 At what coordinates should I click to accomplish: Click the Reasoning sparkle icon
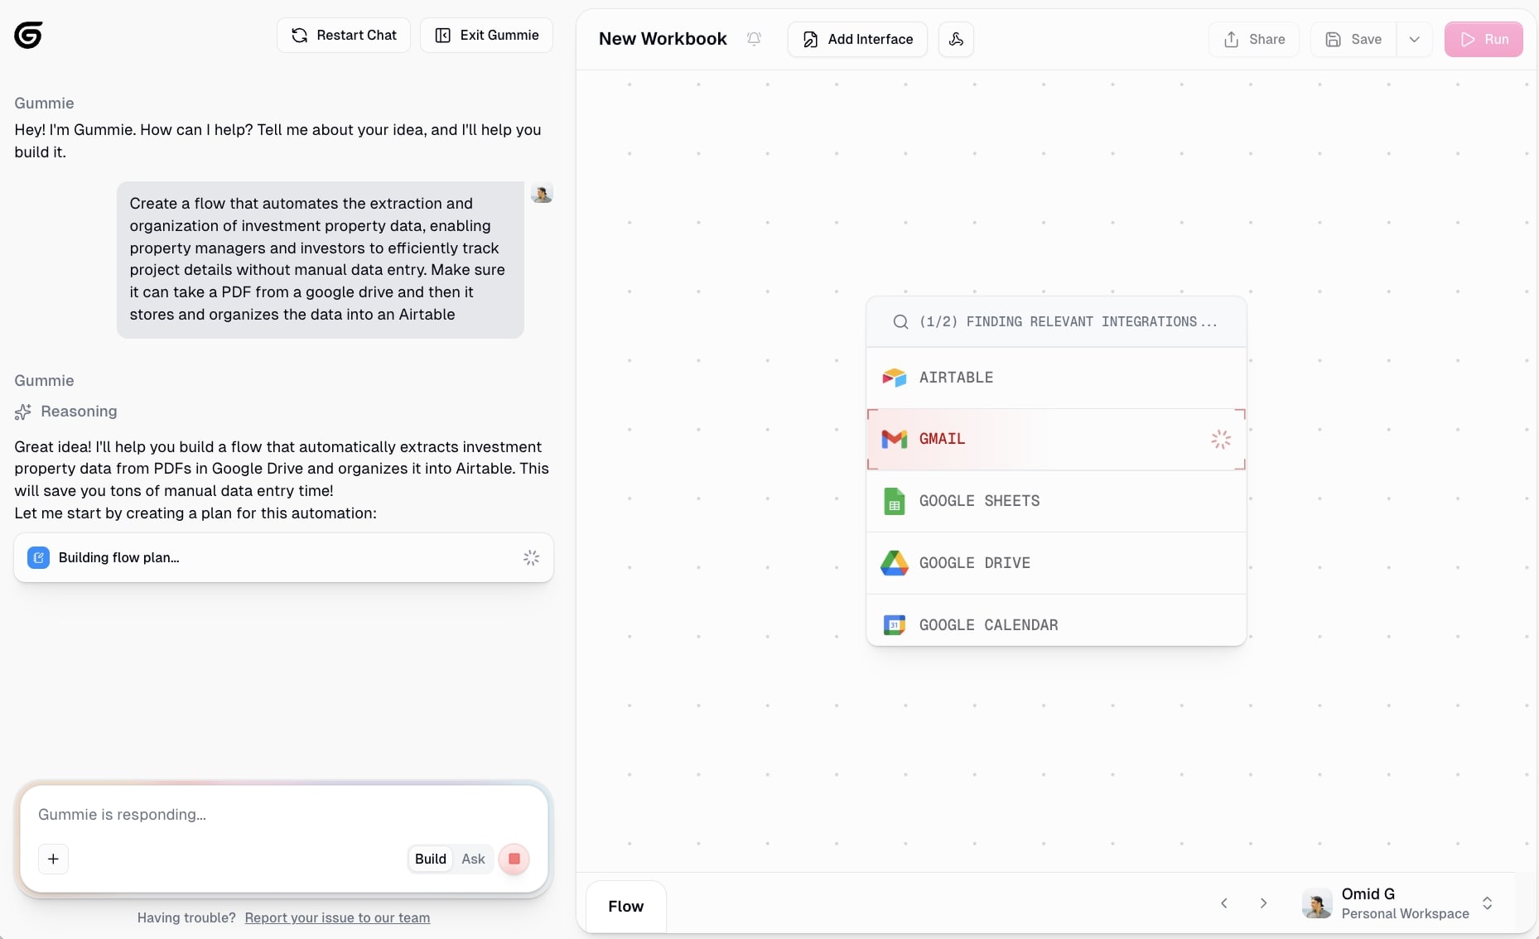click(x=23, y=412)
